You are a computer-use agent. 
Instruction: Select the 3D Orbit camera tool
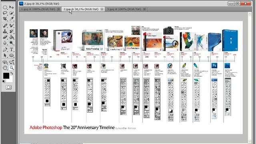[12, 62]
